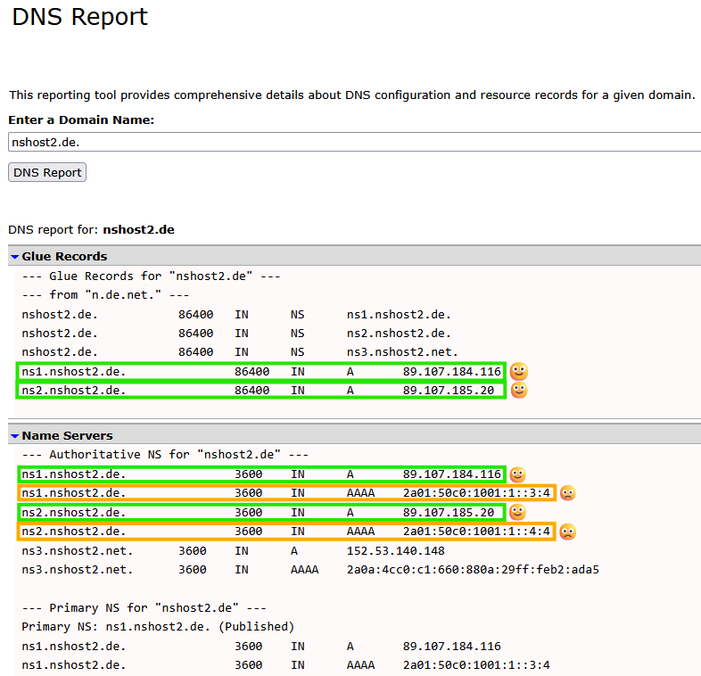Click happy smiley beside ns2 glue A record
Screen dimensions: 701x676
tap(518, 391)
